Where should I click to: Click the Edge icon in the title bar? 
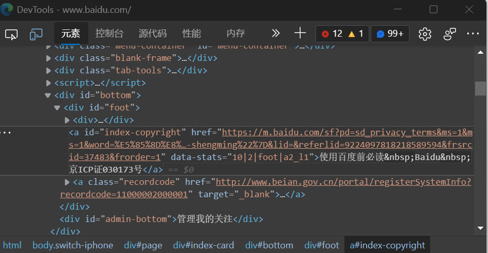pyautogui.click(x=7, y=9)
